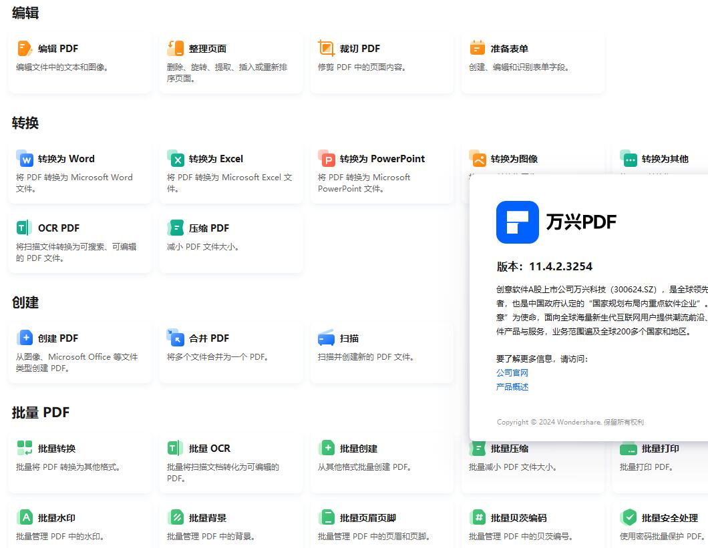Click text 编辑文件中的文本和图像。
This screenshot has height=548, width=708.
click(x=62, y=67)
